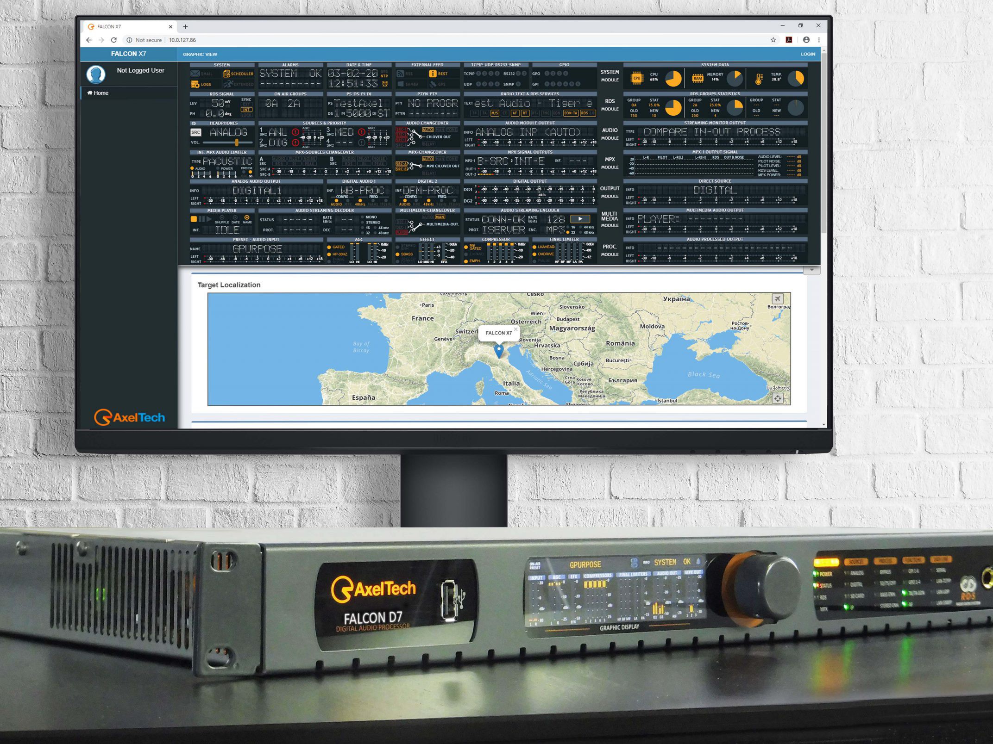Click the streaming encoder play button
This screenshot has width=993, height=744.
point(580,219)
